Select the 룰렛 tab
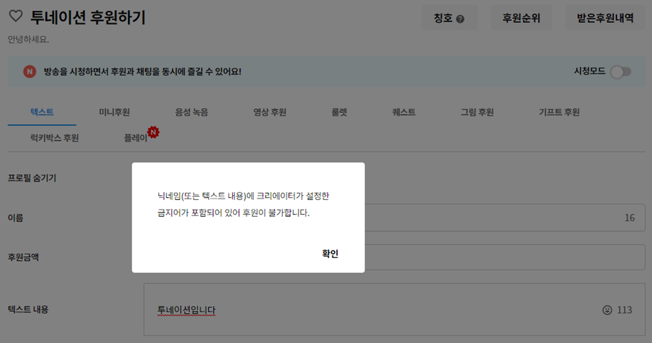The height and width of the screenshot is (343, 652). (x=339, y=112)
